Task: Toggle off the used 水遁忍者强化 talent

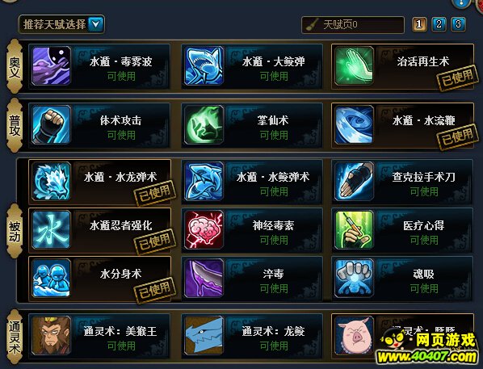Action: [x=100, y=230]
